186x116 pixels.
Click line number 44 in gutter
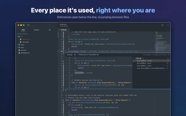[62, 51]
